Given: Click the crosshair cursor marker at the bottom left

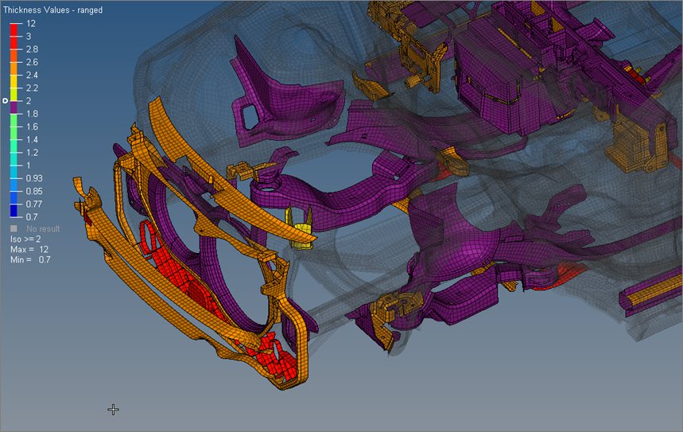Looking at the screenshot, I should tap(113, 409).
